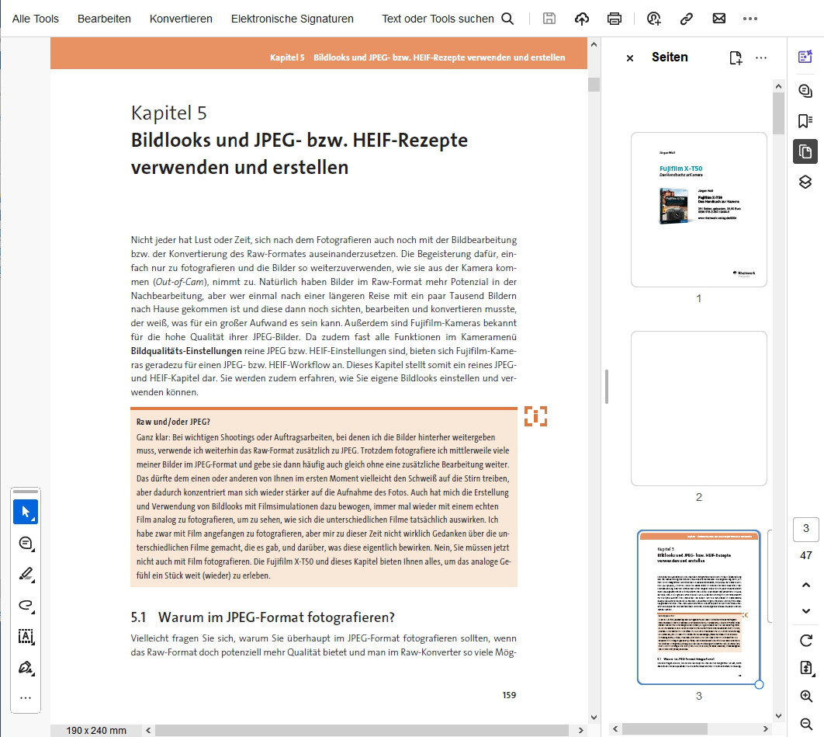Send the file via the envelope icon
The image size is (824, 737).
718,19
